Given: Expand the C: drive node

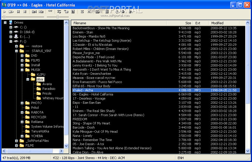Looking at the screenshot, I should click(x=11, y=27).
